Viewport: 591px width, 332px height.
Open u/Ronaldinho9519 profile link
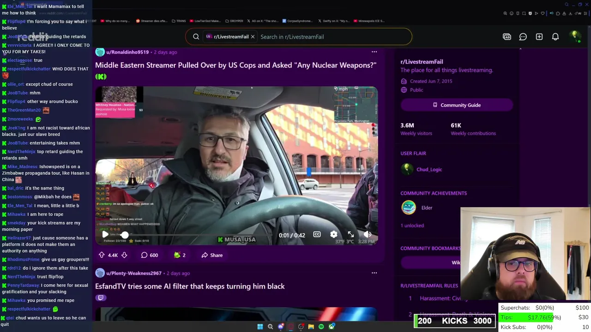click(x=127, y=52)
